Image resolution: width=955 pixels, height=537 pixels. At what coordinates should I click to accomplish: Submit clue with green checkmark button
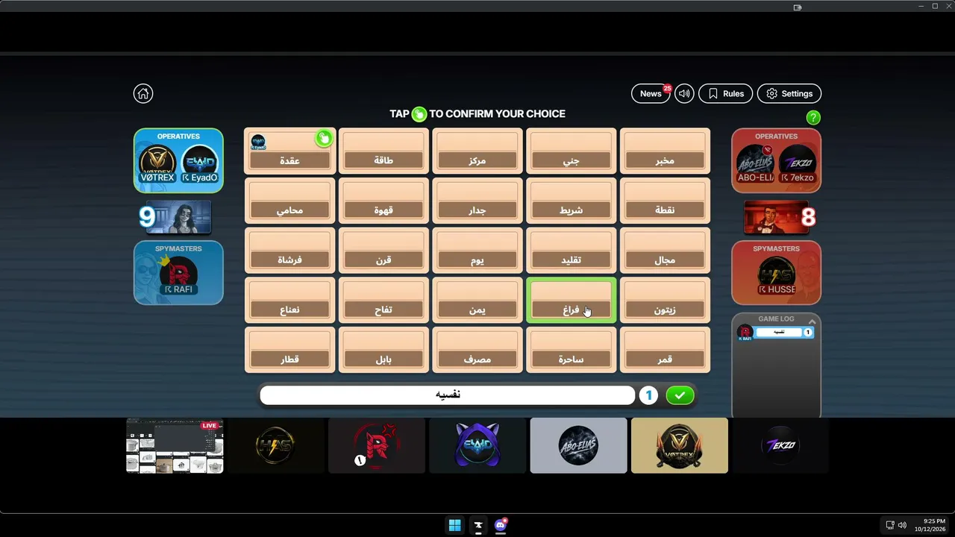coord(680,395)
